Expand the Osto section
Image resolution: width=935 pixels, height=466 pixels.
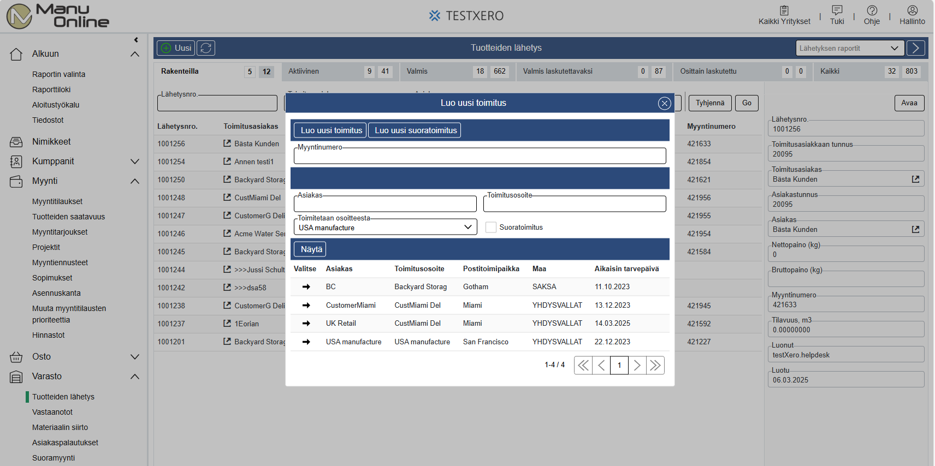pyautogui.click(x=135, y=357)
